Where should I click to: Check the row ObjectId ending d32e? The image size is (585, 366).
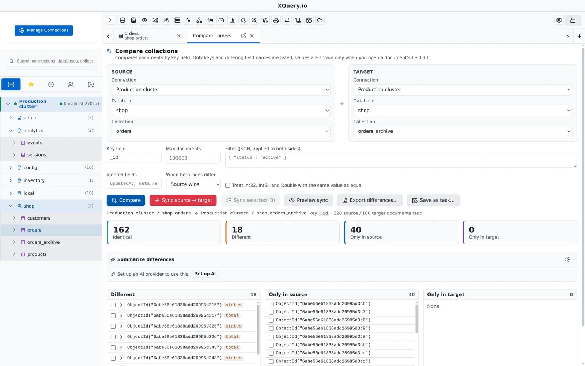tap(113, 337)
